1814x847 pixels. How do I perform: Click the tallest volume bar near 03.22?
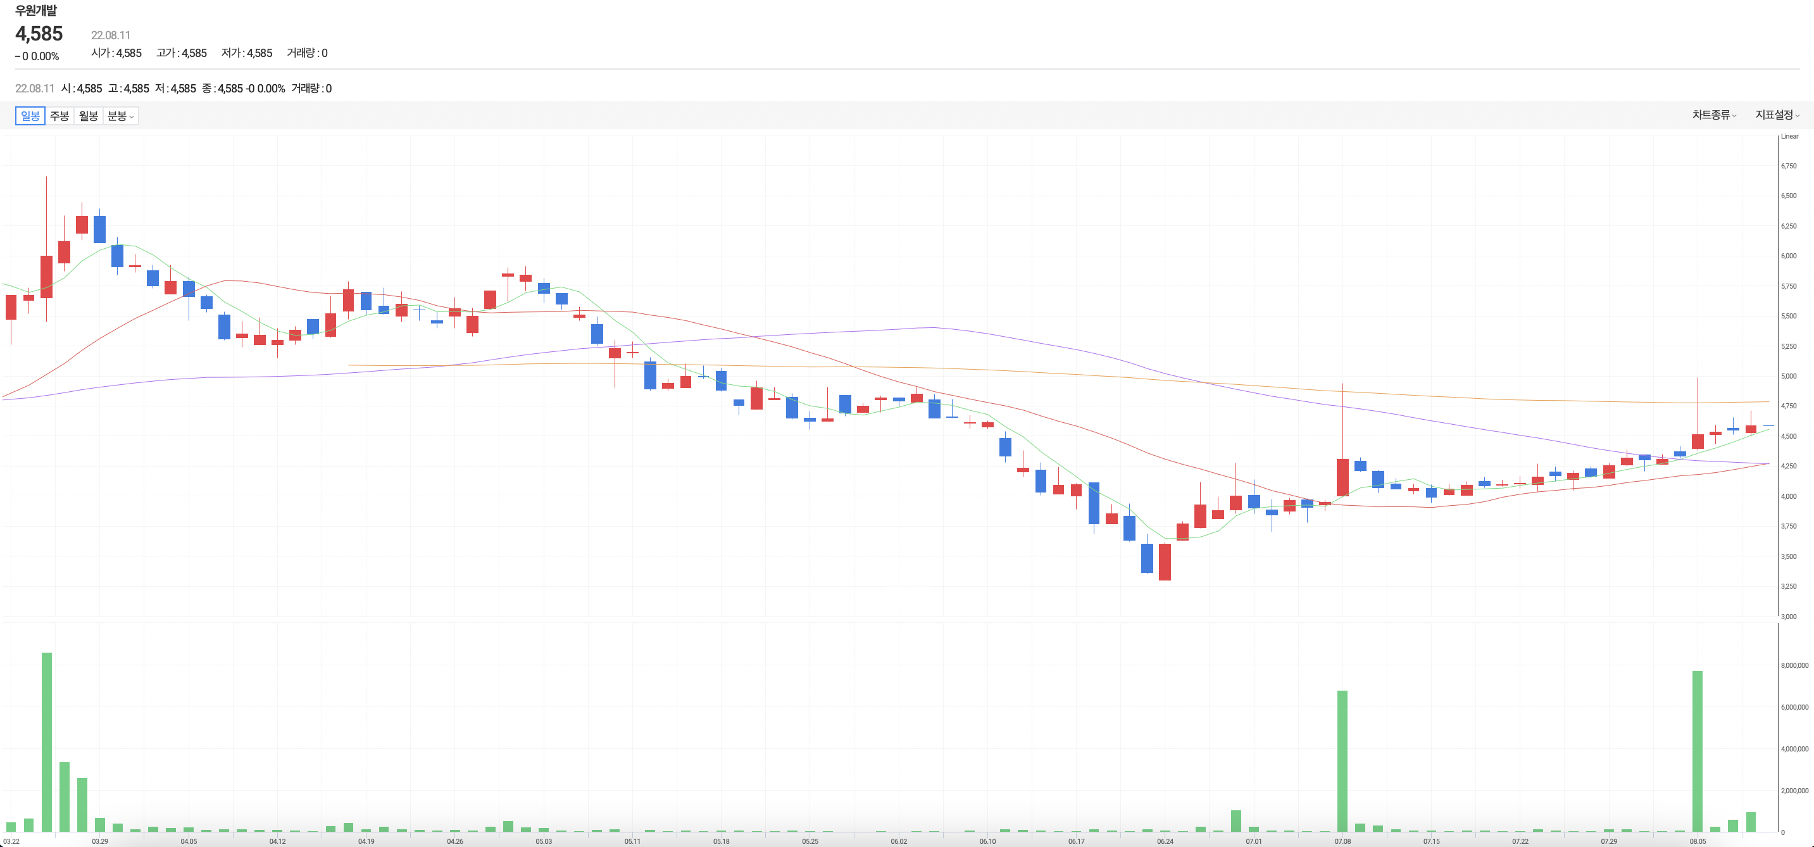coord(46,742)
